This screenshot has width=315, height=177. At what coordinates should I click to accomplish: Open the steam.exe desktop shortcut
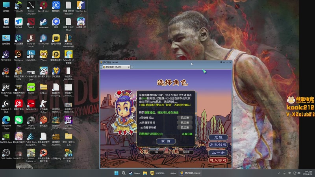click(43, 23)
